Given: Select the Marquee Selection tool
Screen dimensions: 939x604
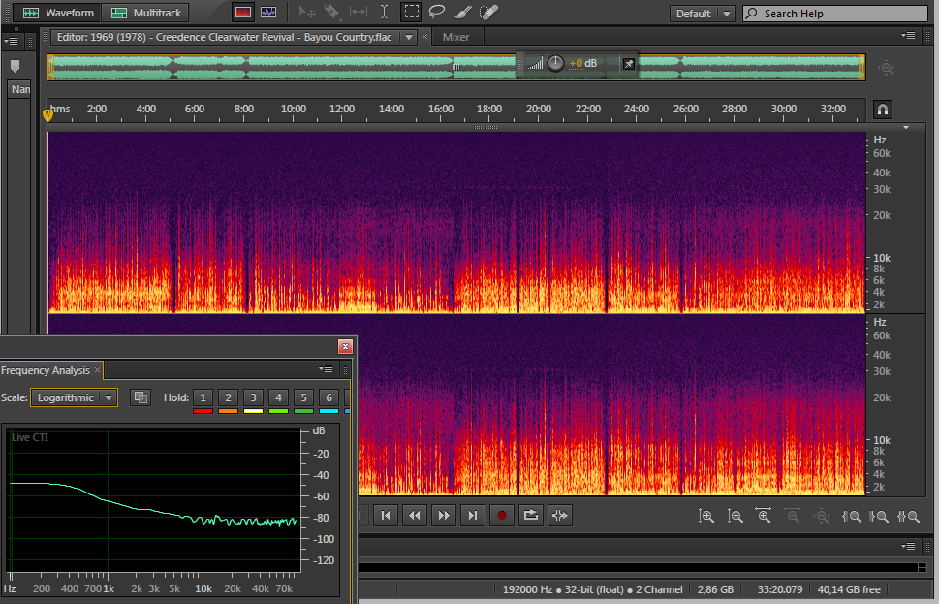Looking at the screenshot, I should coord(412,12).
